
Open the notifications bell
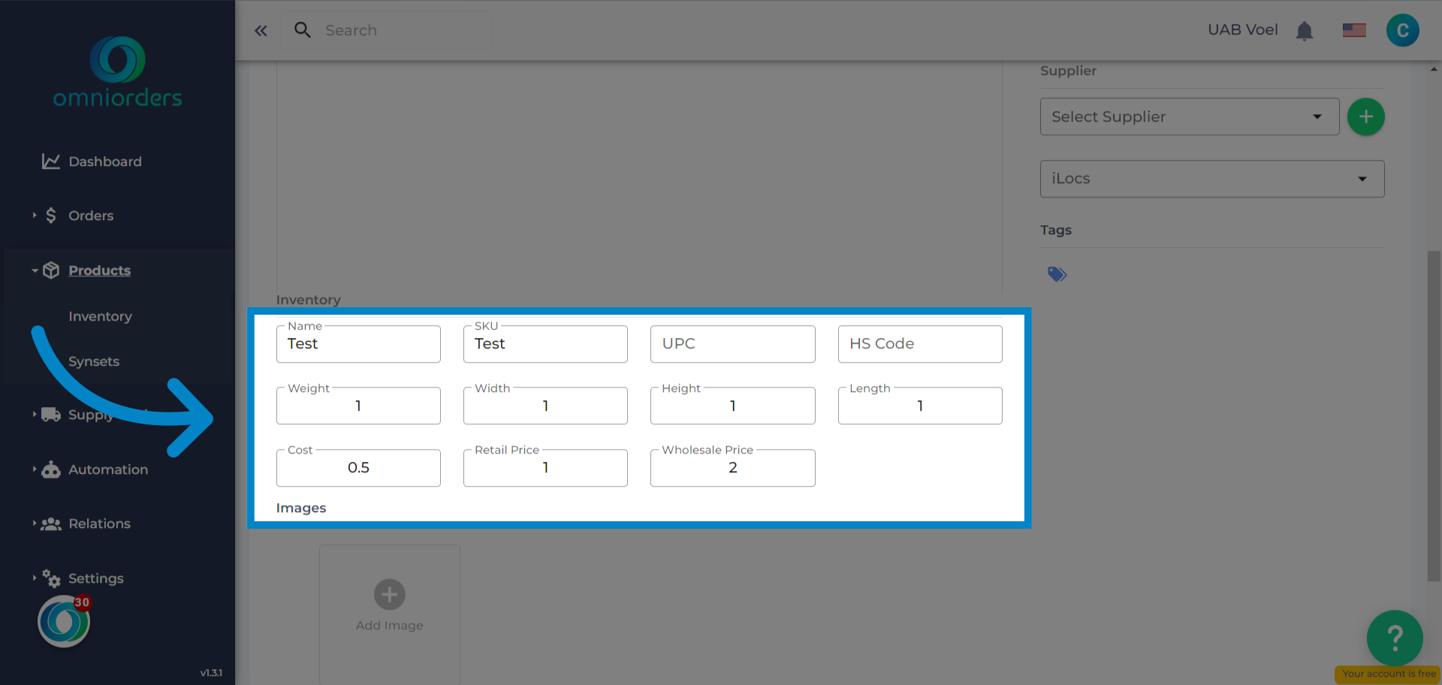1305,31
